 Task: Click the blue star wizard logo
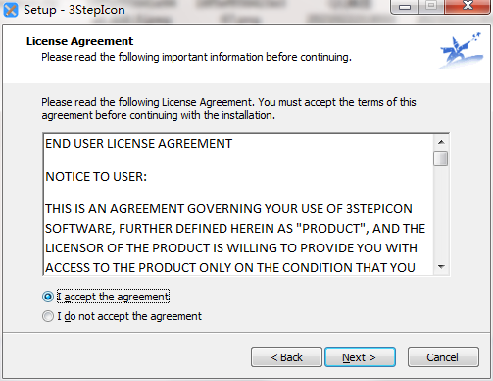coord(462,50)
